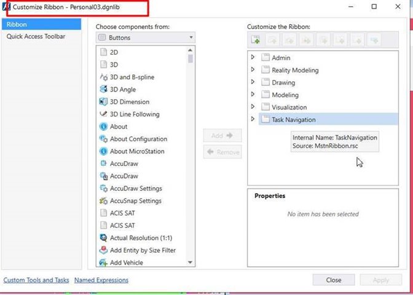
Task: Open the Custom Tools and Tasks link
Action: [x=36, y=280]
